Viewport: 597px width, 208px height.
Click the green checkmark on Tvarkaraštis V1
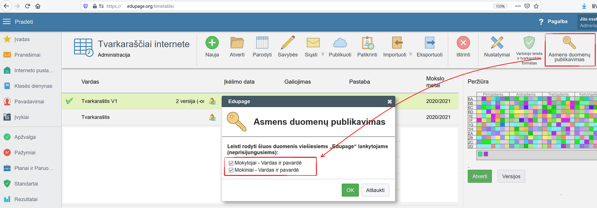tap(69, 101)
